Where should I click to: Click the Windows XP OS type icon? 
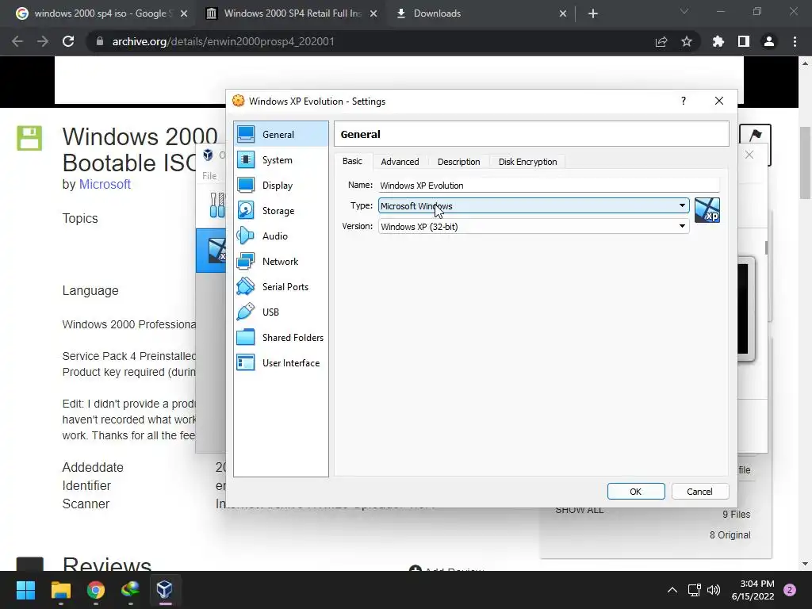707,210
